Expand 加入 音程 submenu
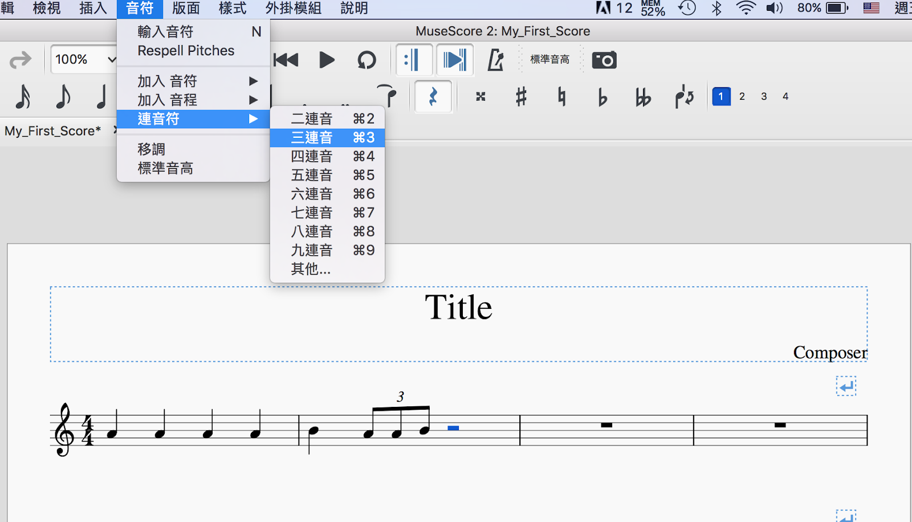Viewport: 912px width, 522px height. pyautogui.click(x=193, y=100)
